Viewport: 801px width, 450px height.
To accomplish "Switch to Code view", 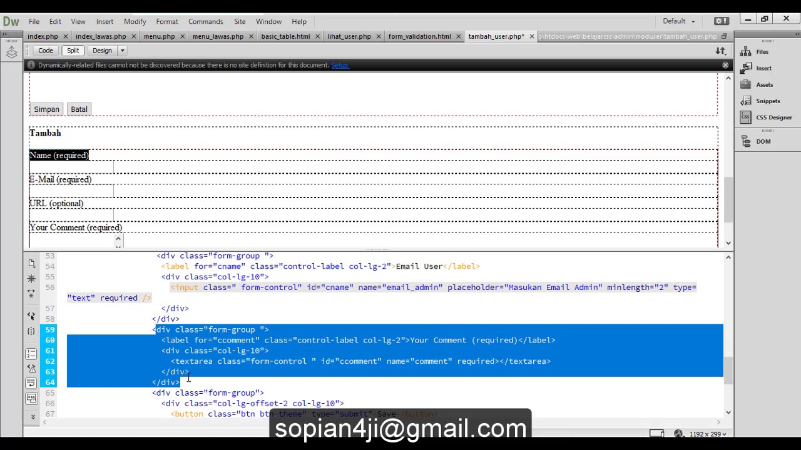I will [45, 51].
